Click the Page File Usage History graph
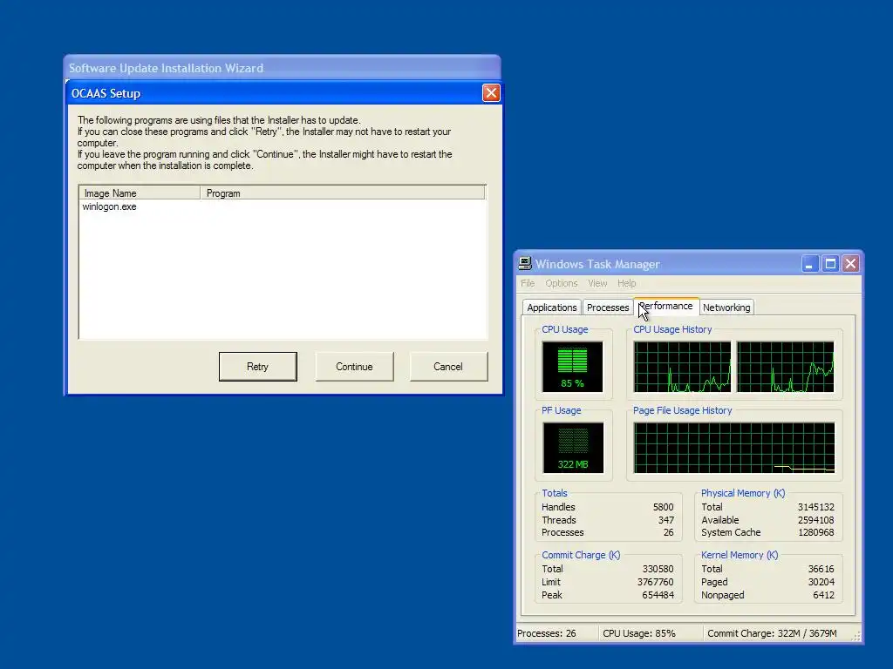 [734, 448]
